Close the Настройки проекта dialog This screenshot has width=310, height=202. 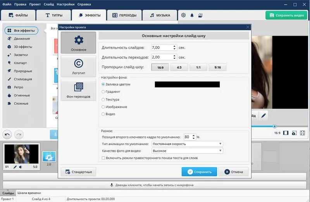pos(248,27)
